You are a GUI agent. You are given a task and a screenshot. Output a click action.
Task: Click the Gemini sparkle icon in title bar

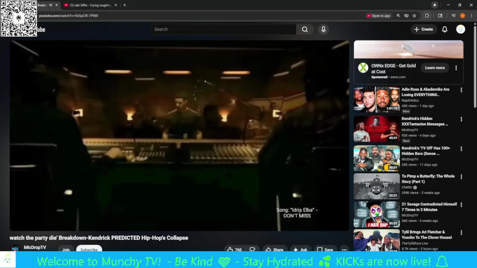[435, 5]
